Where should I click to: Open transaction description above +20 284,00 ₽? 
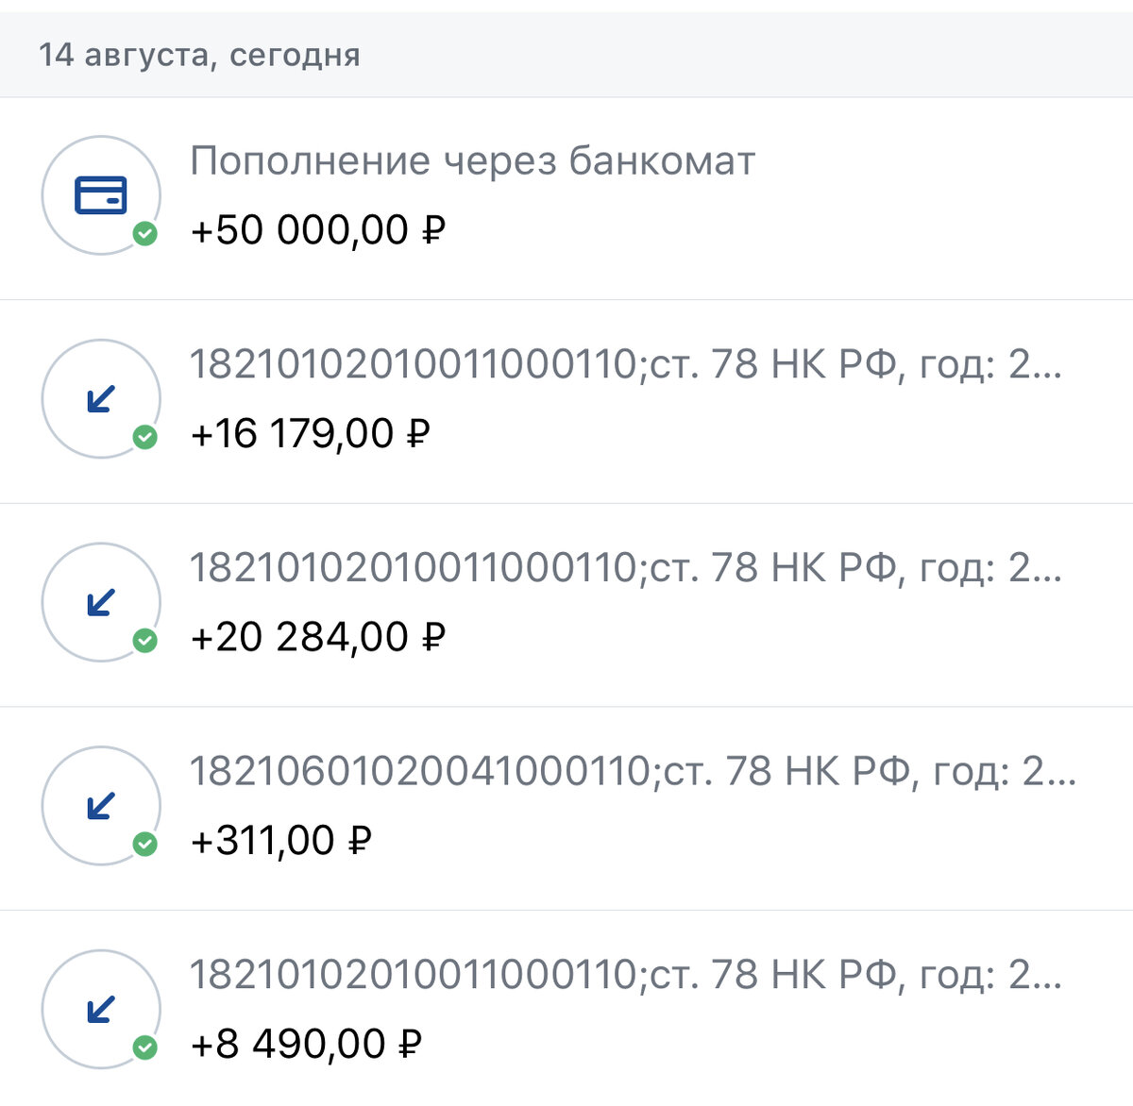625,568
